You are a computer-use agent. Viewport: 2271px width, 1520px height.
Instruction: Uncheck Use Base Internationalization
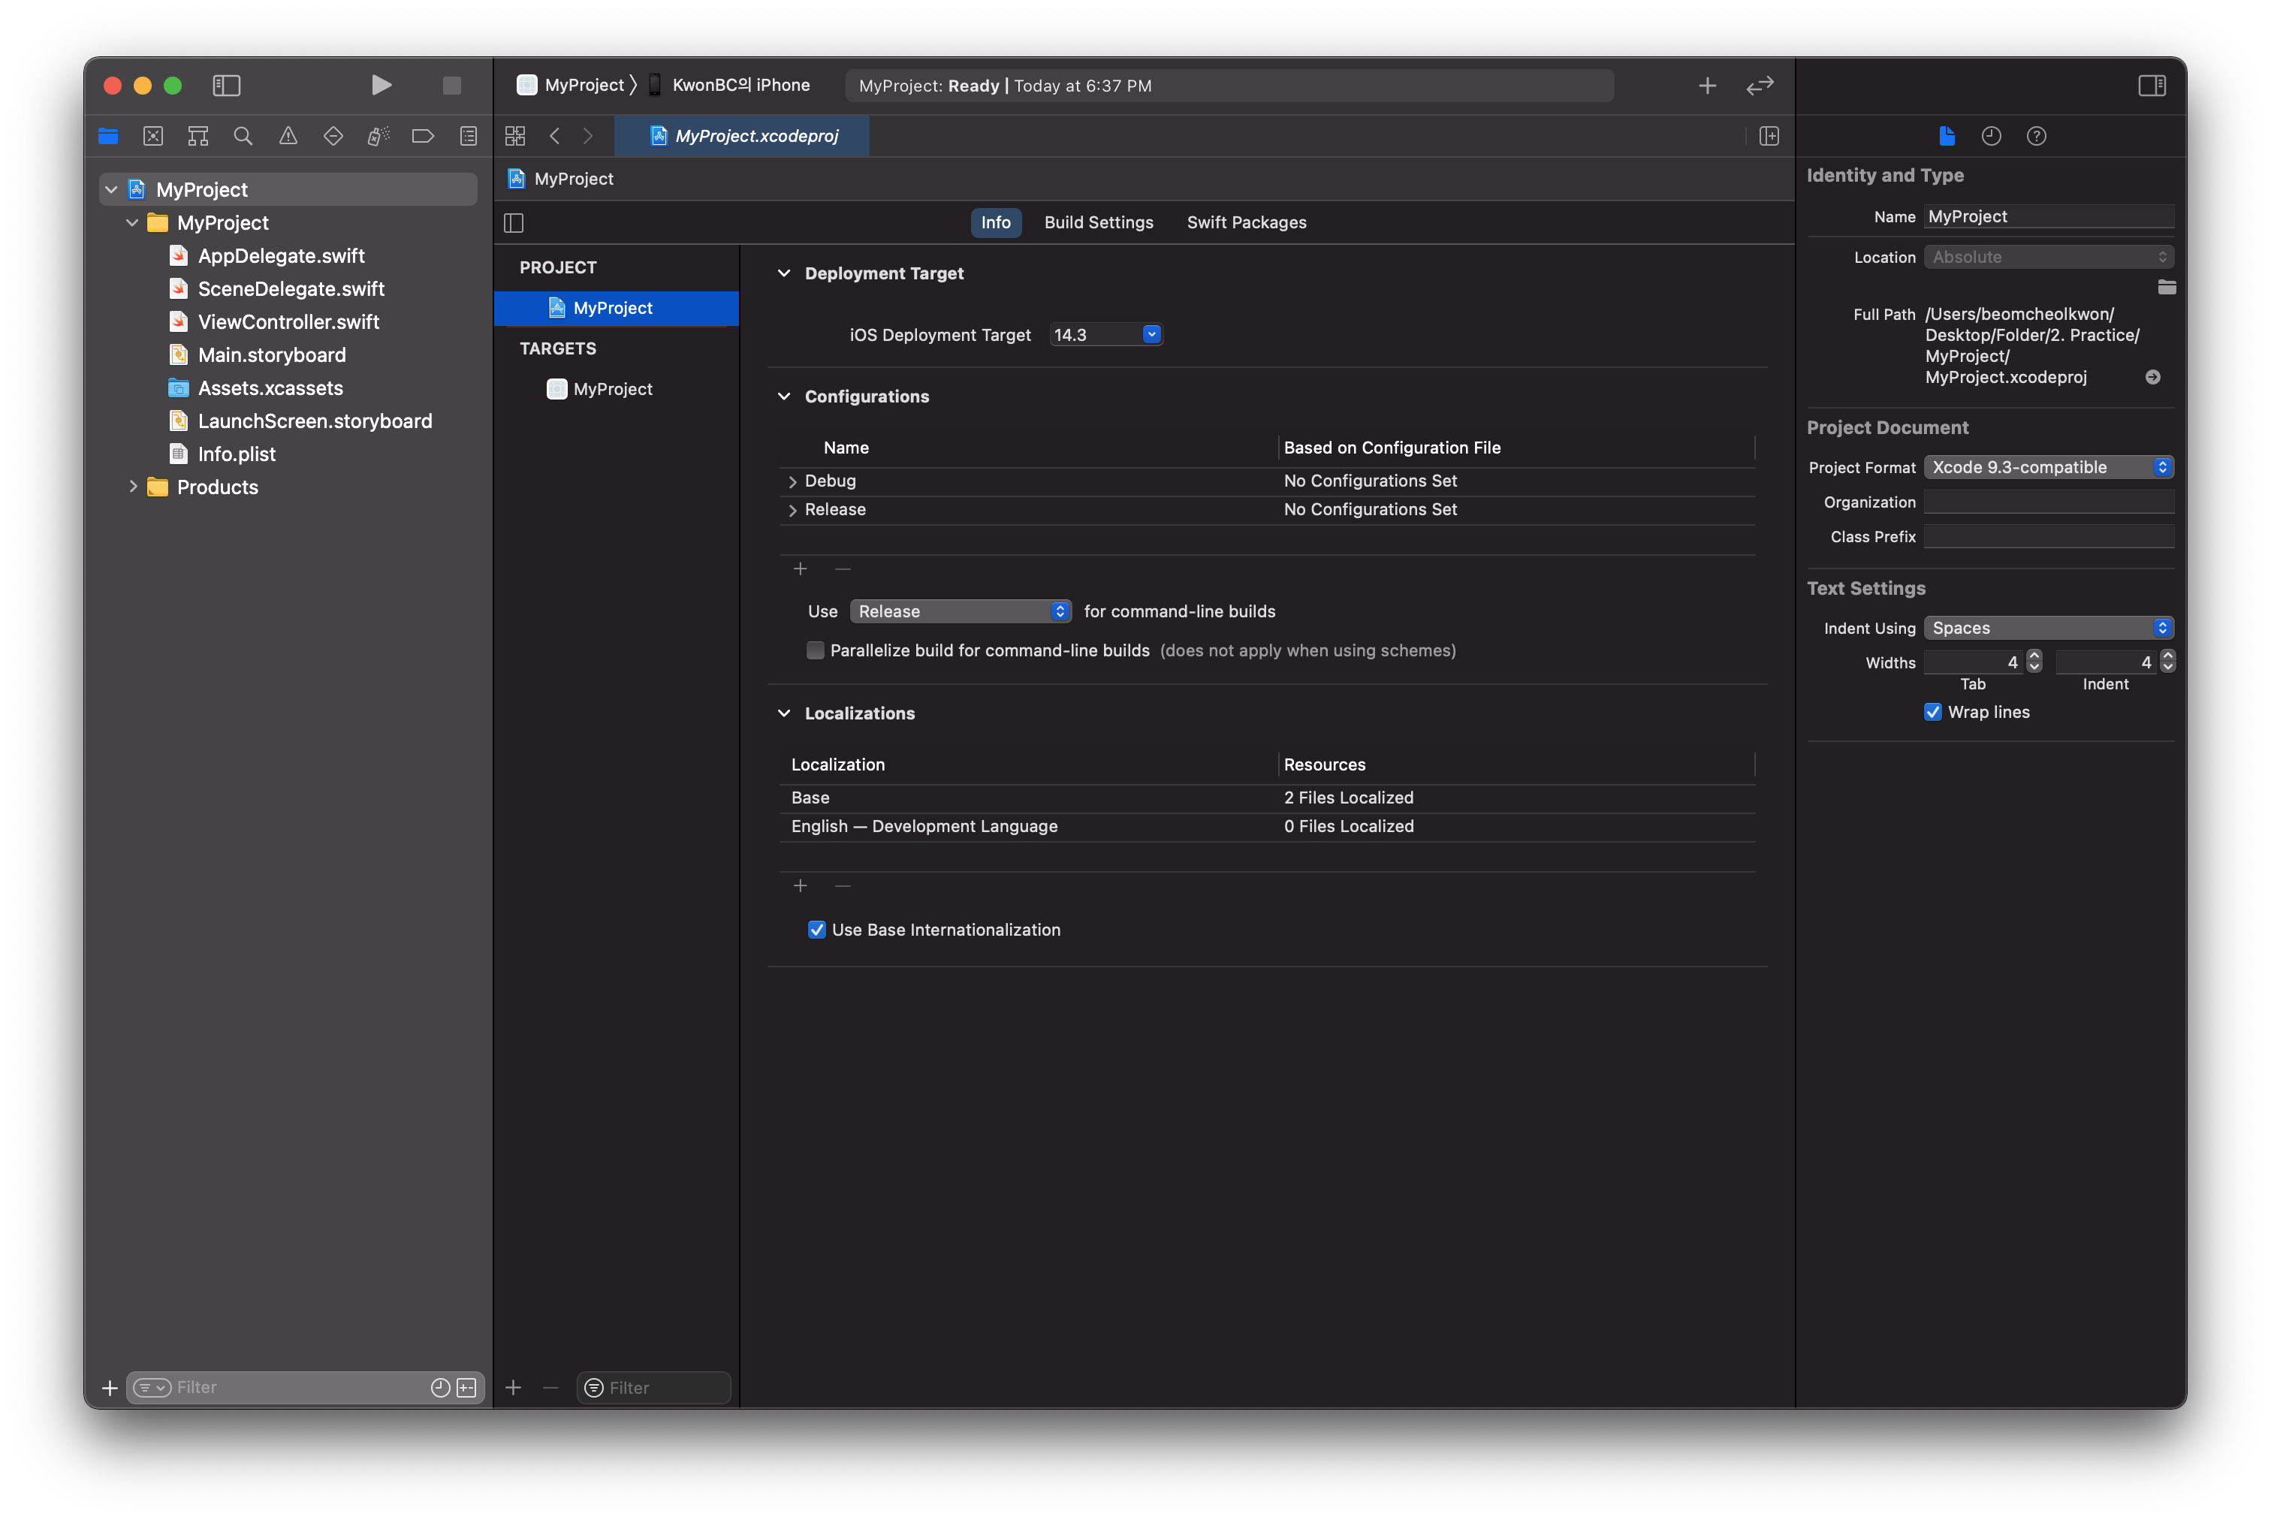[x=817, y=930]
